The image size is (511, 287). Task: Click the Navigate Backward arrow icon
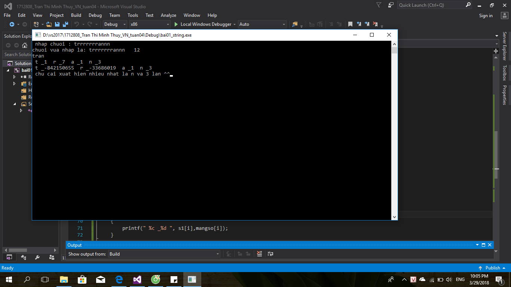(12, 24)
